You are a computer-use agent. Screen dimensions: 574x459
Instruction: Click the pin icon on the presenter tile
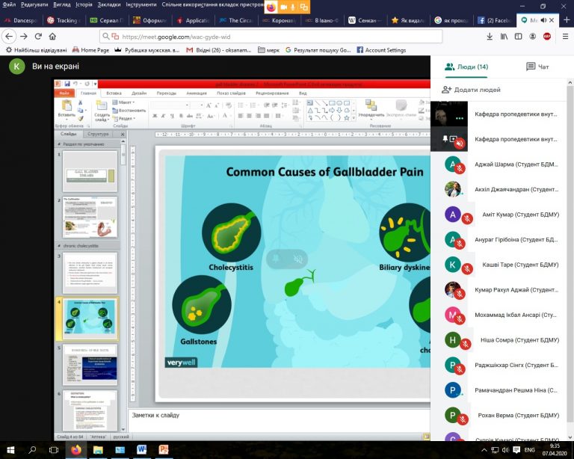[x=445, y=138]
